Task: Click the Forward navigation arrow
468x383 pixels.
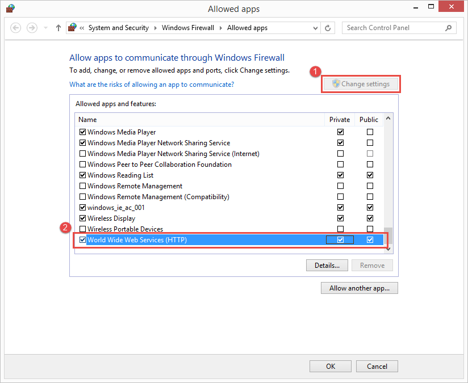Action: (x=32, y=28)
